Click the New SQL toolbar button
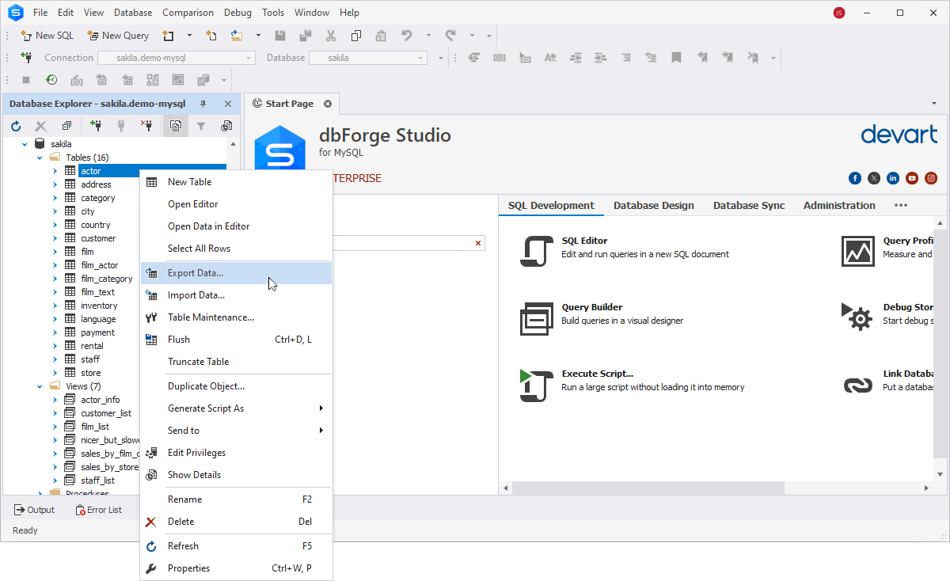The height and width of the screenshot is (581, 950). (x=47, y=36)
